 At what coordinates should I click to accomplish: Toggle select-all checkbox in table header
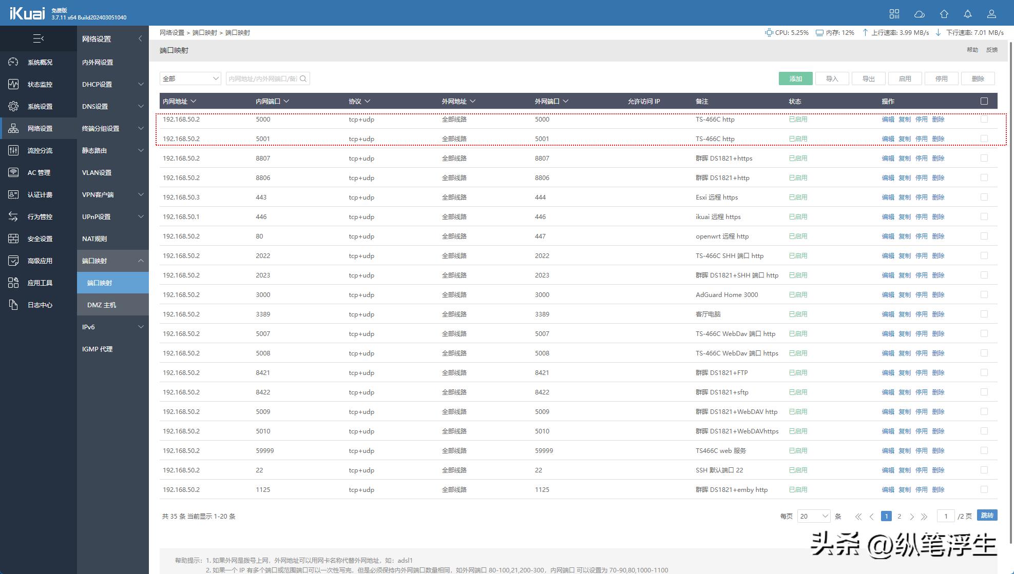click(x=984, y=101)
